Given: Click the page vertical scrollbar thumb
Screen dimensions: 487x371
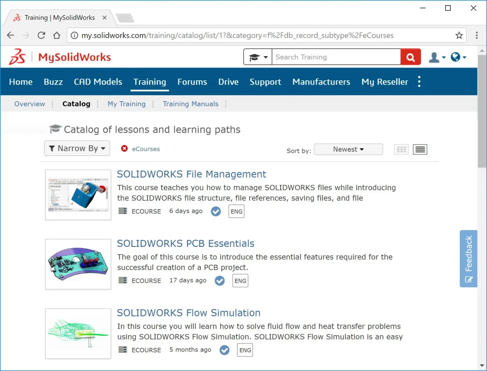Looking at the screenshot, I should coord(482,111).
